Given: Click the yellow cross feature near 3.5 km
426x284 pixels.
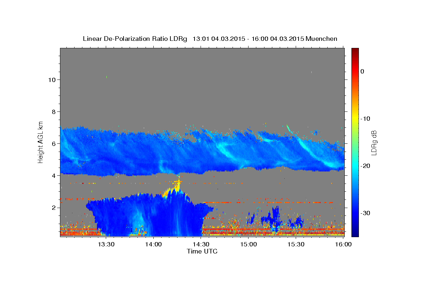Looking at the screenshot, I should point(178,182).
